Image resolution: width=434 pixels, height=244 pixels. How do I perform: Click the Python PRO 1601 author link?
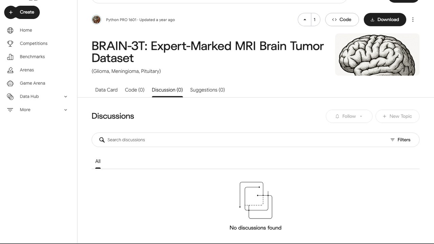pyautogui.click(x=121, y=20)
